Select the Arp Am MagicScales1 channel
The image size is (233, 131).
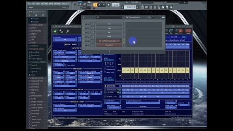pos(109,41)
